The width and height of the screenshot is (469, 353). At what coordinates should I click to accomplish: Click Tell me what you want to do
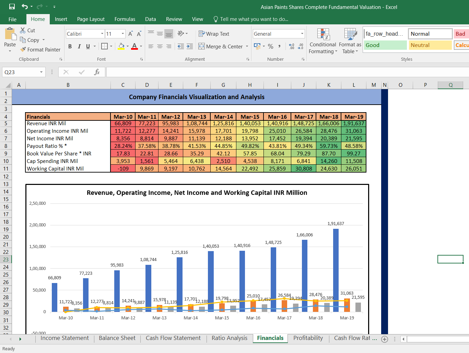tap(251, 19)
